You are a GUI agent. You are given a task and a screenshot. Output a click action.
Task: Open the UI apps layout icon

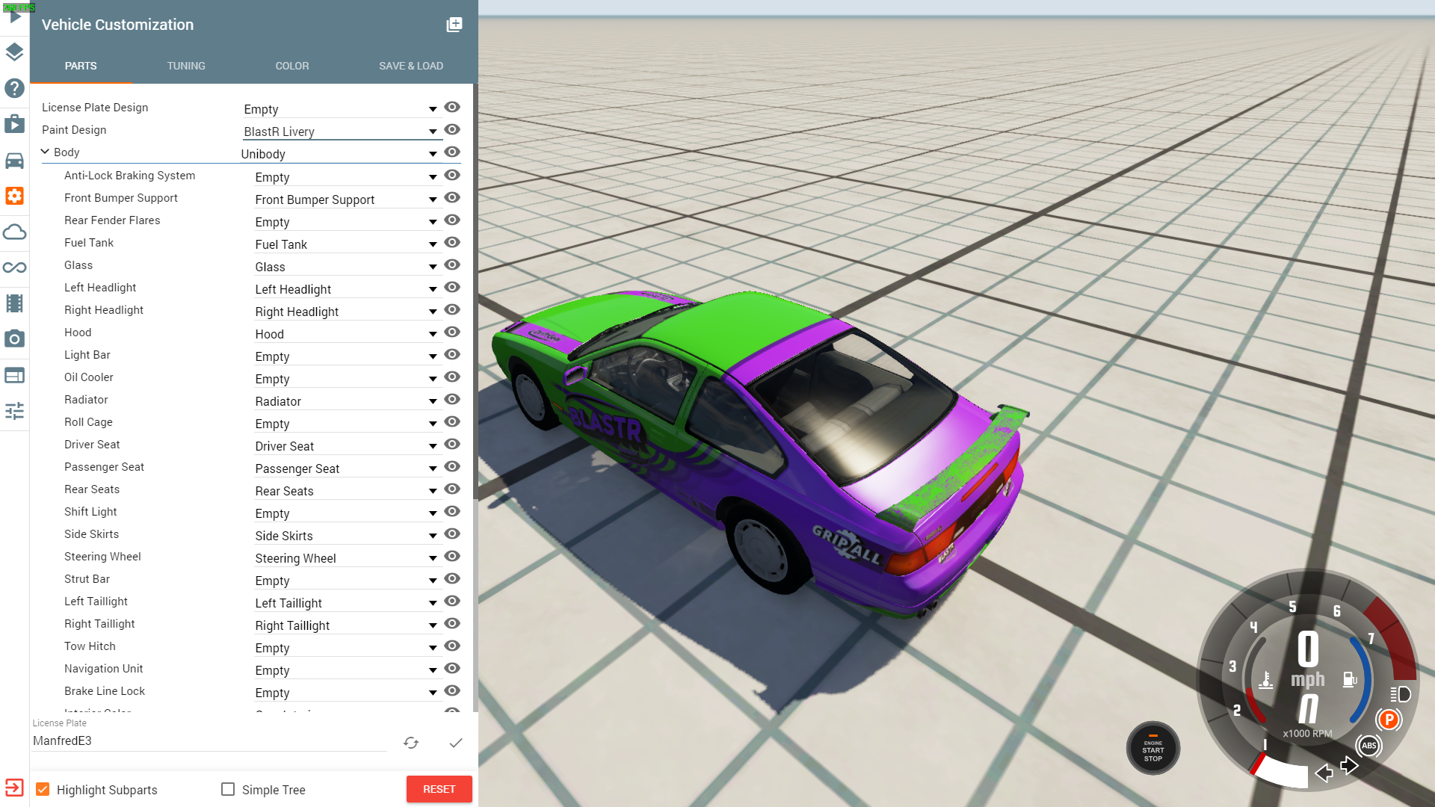[15, 375]
